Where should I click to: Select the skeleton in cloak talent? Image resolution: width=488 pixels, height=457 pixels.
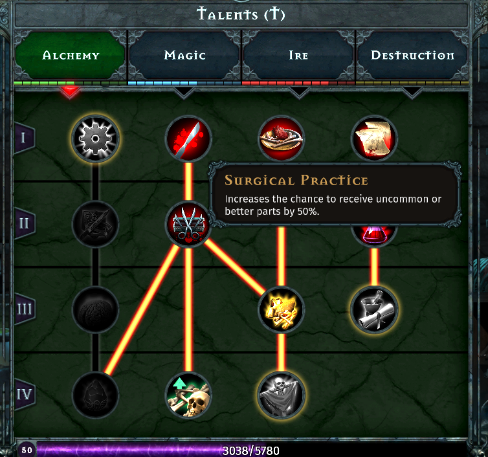282,395
